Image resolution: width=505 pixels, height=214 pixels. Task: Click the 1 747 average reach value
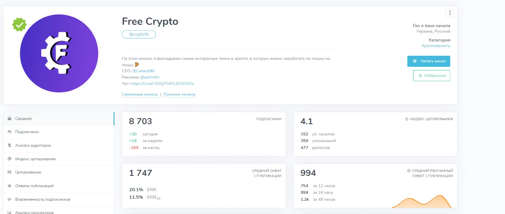[x=140, y=173]
